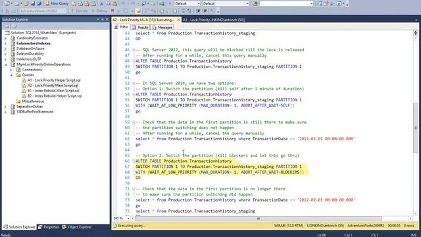421x237 pixels.
Task: Click the Cut scissors icon
Action: click(x=101, y=4)
